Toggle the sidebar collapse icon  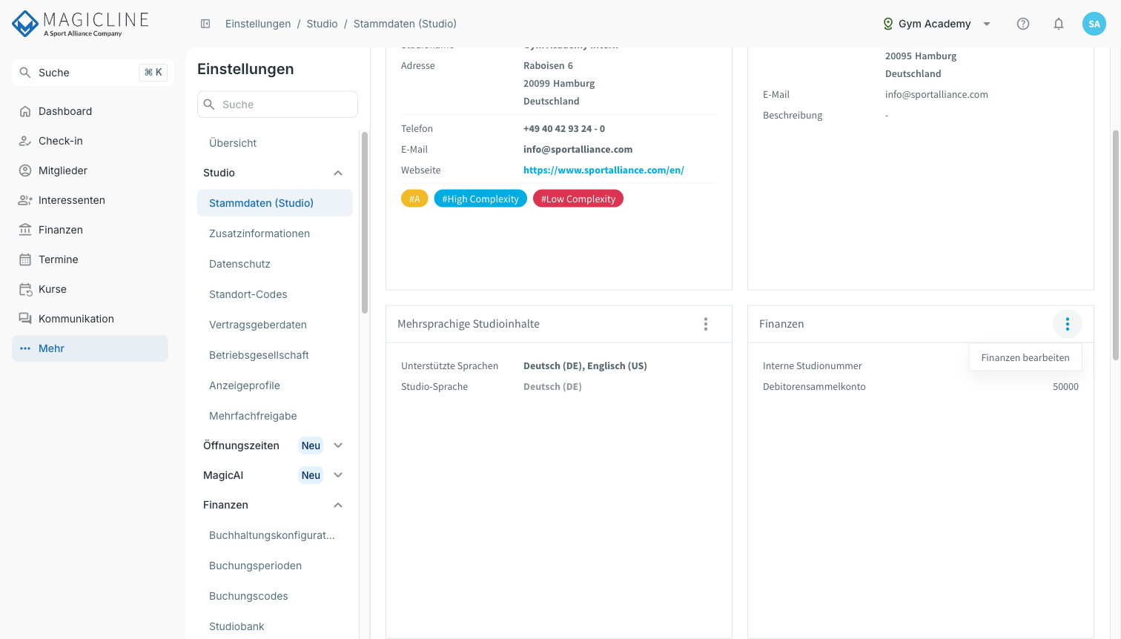(205, 24)
